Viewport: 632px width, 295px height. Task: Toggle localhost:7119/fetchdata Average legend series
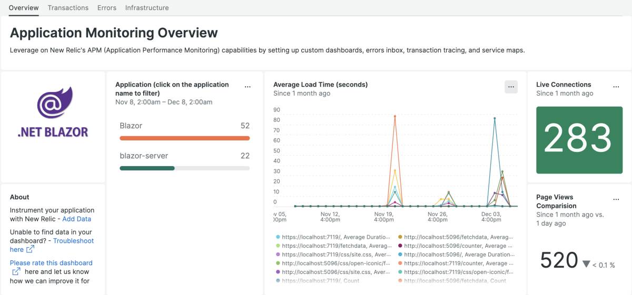tap(336, 246)
